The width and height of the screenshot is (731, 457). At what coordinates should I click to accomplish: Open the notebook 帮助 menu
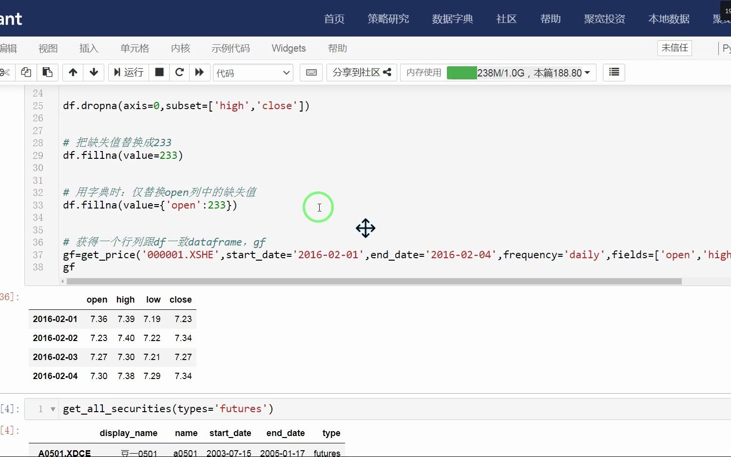point(337,48)
